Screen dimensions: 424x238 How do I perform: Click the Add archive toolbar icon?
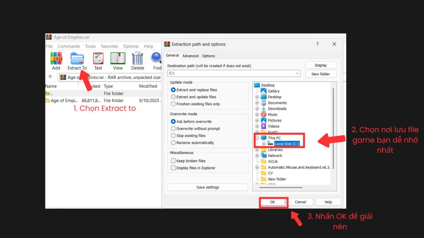tap(56, 59)
